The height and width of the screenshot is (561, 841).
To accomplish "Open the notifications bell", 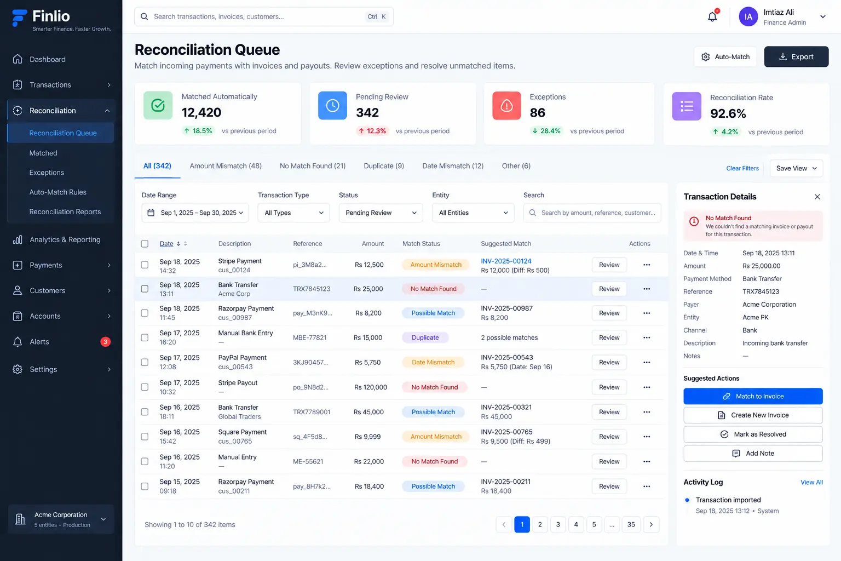I will click(x=712, y=16).
